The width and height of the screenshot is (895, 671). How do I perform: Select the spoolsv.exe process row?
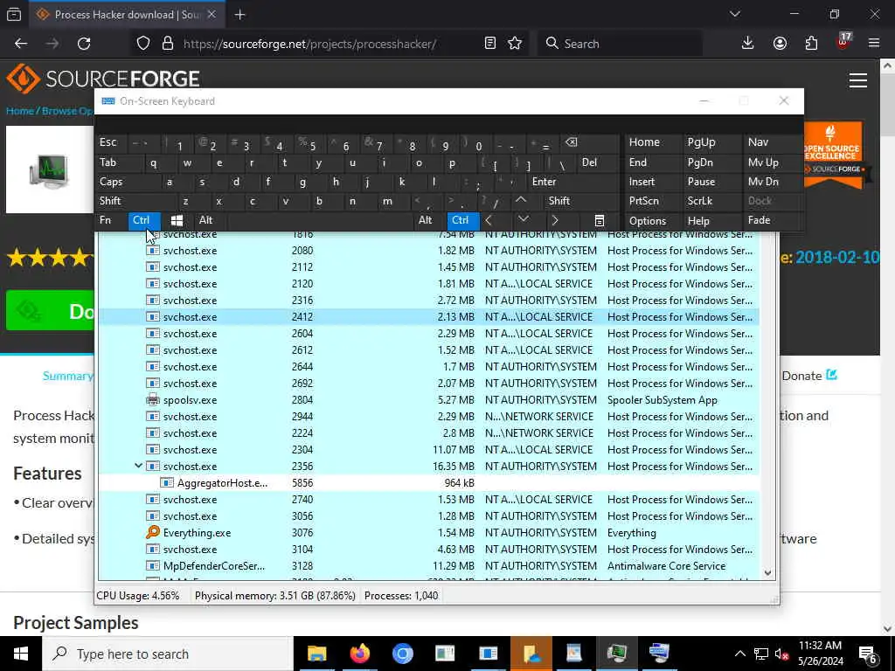[428, 399]
